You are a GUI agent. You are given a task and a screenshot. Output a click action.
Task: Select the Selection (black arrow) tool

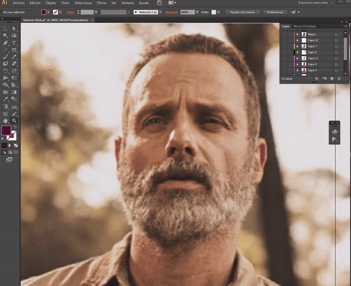tap(5, 29)
